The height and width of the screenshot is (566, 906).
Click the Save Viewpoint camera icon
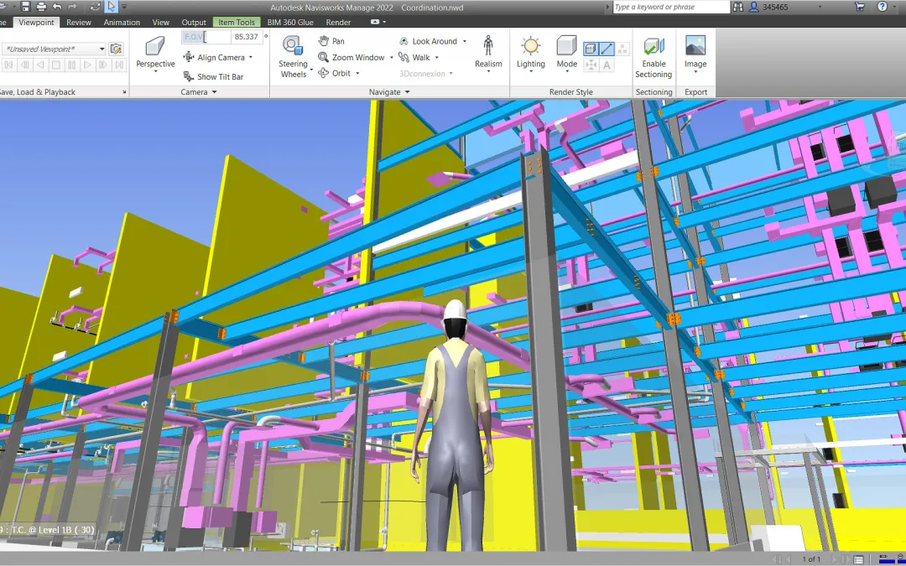pos(116,49)
